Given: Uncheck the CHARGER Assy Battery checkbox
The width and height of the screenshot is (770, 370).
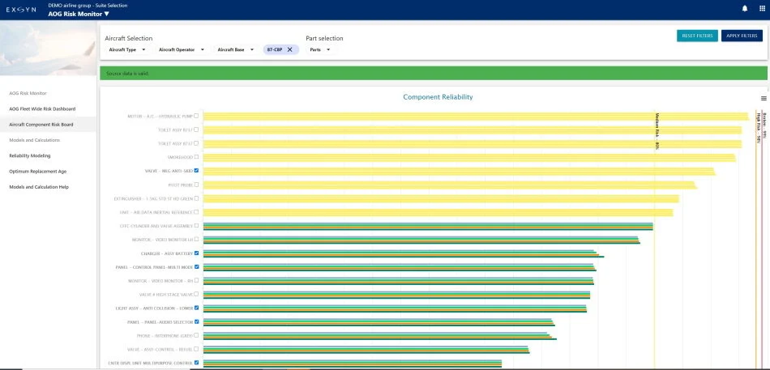Looking at the screenshot, I should [x=196, y=253].
